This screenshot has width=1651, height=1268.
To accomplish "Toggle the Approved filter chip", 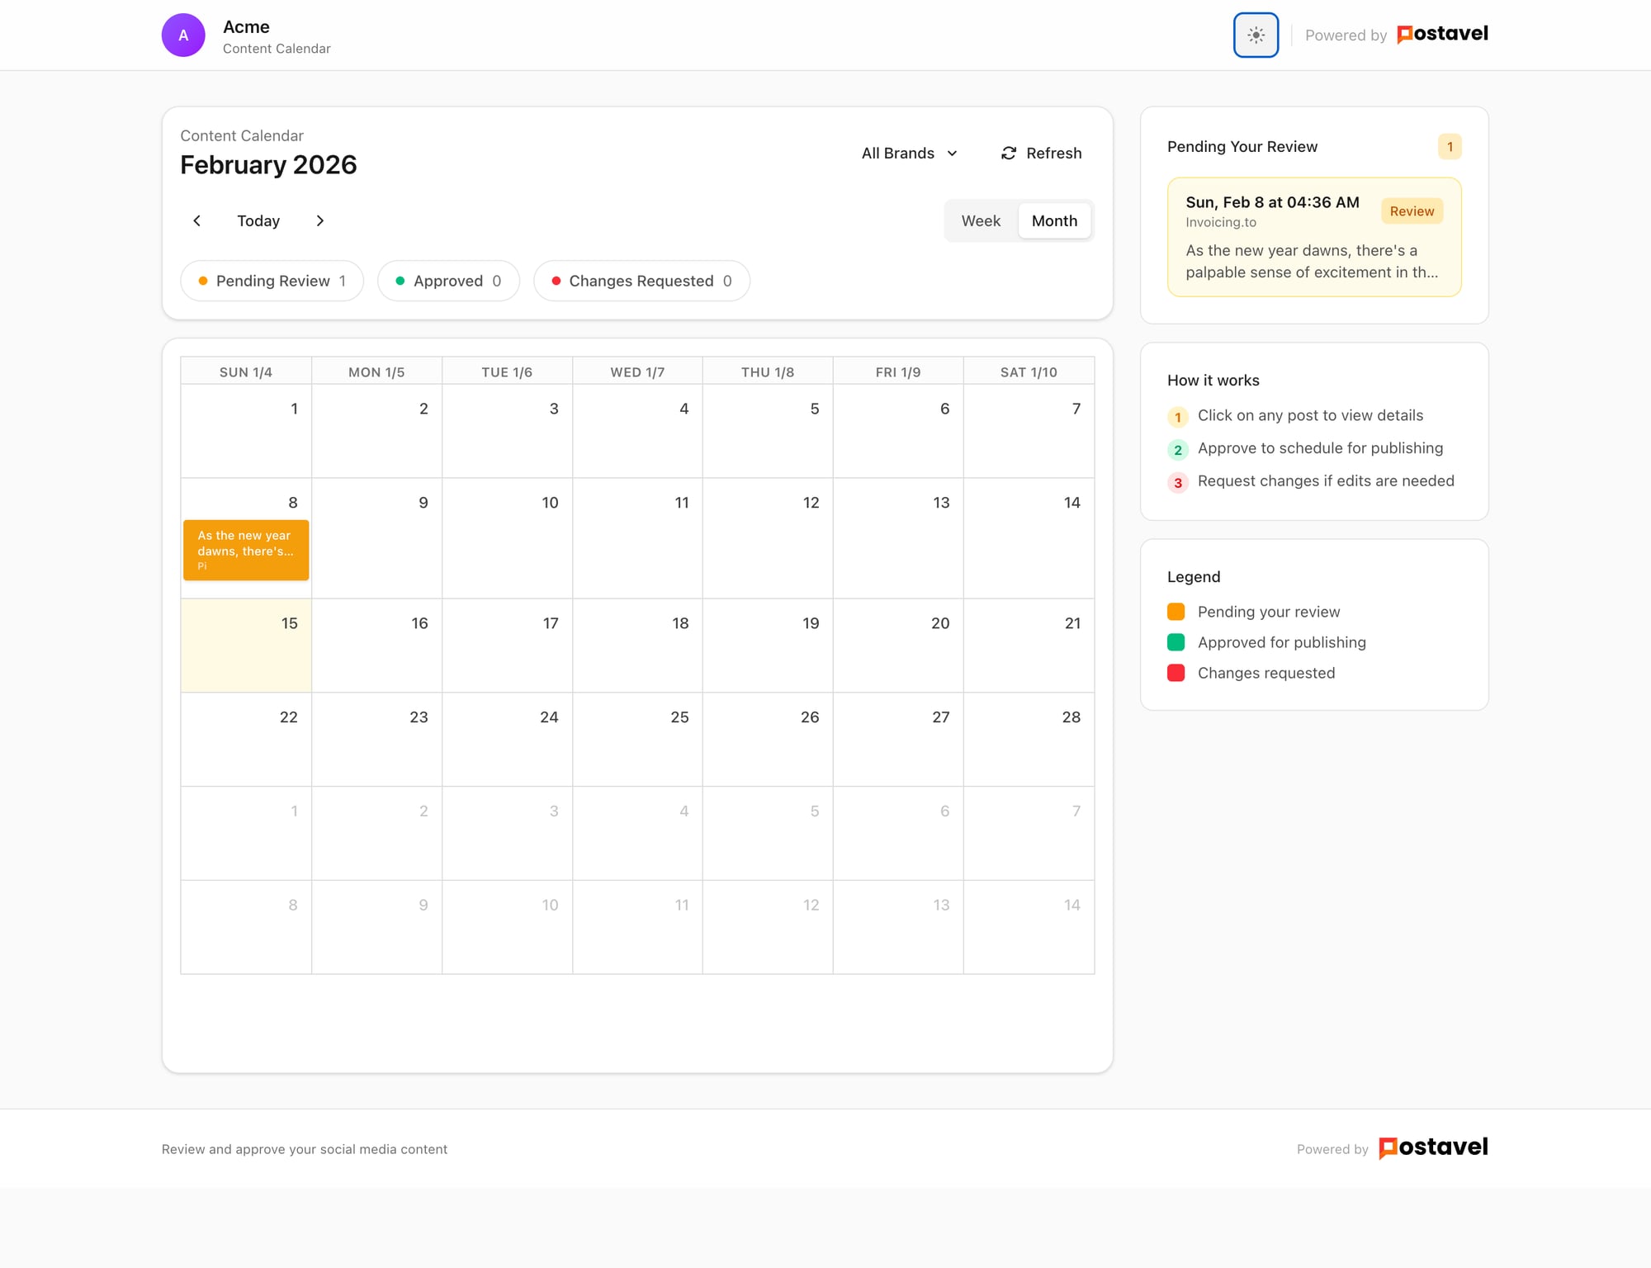I will [x=448, y=281].
